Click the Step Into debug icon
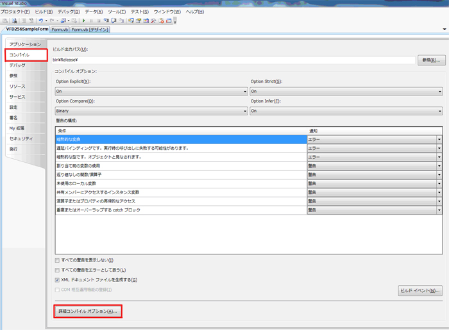 (106, 21)
